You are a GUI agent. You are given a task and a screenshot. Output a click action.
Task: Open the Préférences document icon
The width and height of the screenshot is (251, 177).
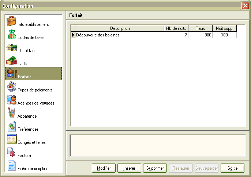tap(11, 126)
